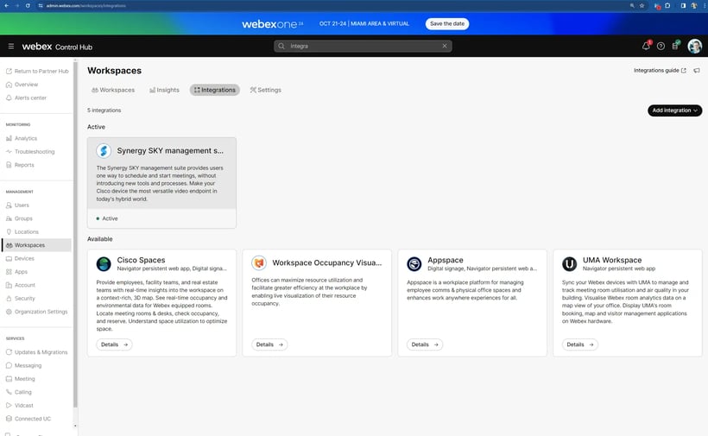
Task: Expand the Add integration dropdown
Action: 674,111
